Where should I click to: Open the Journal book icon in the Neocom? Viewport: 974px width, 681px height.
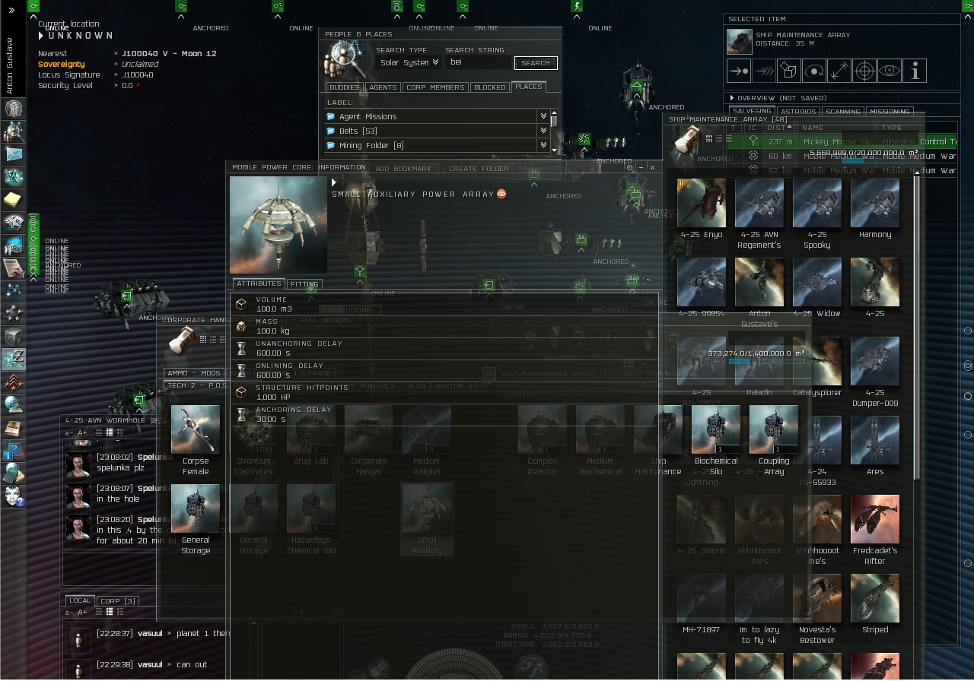(13, 427)
